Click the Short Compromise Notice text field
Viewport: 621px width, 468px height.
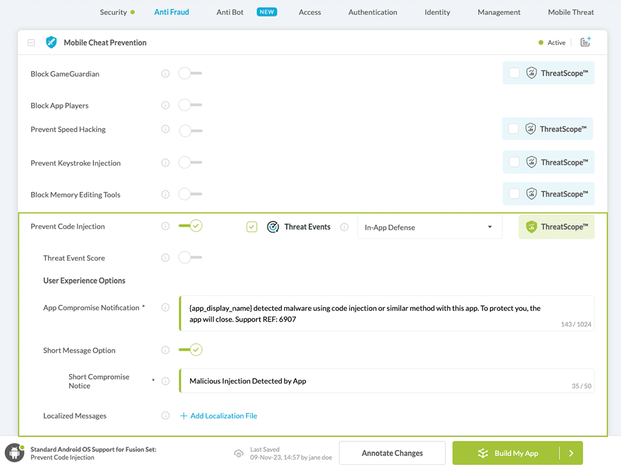(x=379, y=381)
